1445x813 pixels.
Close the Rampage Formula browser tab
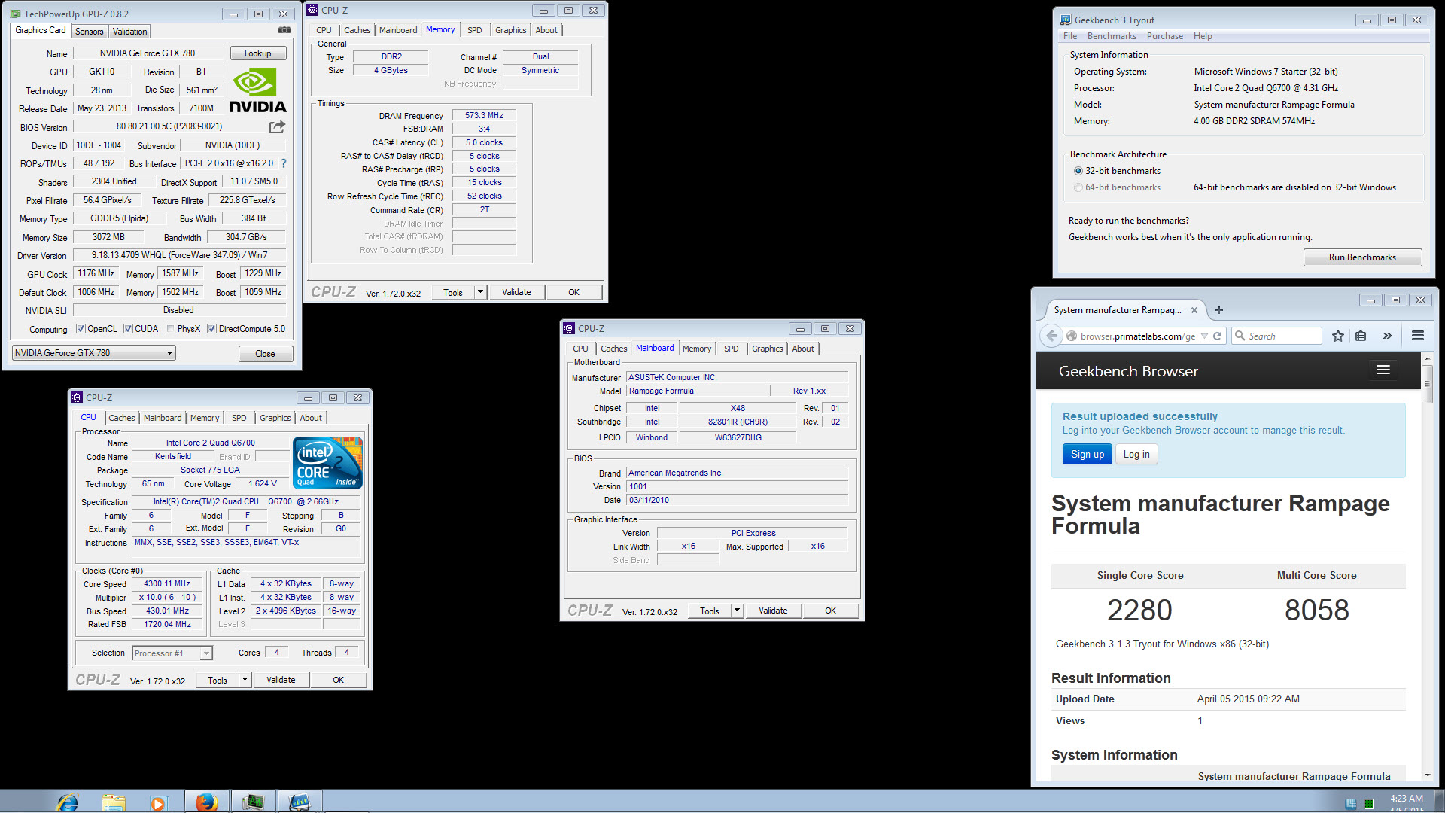tap(1194, 310)
